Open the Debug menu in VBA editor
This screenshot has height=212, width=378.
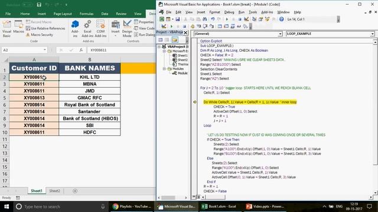229,12
